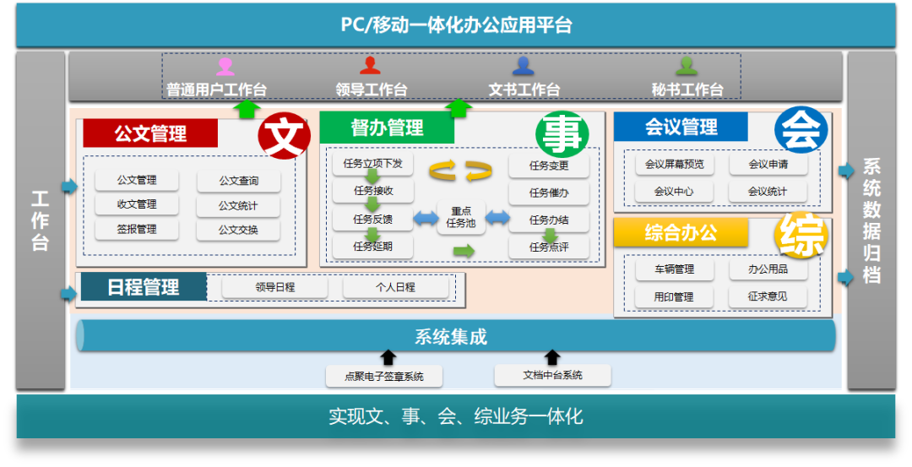Viewport: 912px width, 467px height.
Task: Click the 会议中心 button
Action: (x=674, y=192)
